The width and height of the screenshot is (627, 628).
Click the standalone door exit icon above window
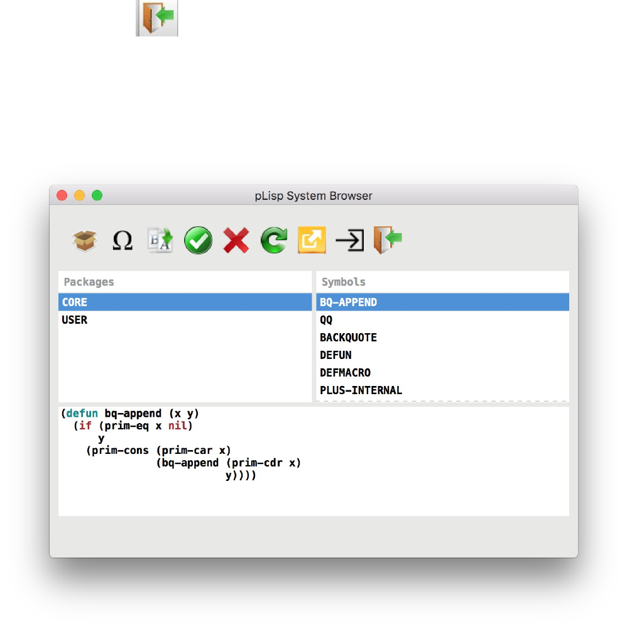[157, 18]
